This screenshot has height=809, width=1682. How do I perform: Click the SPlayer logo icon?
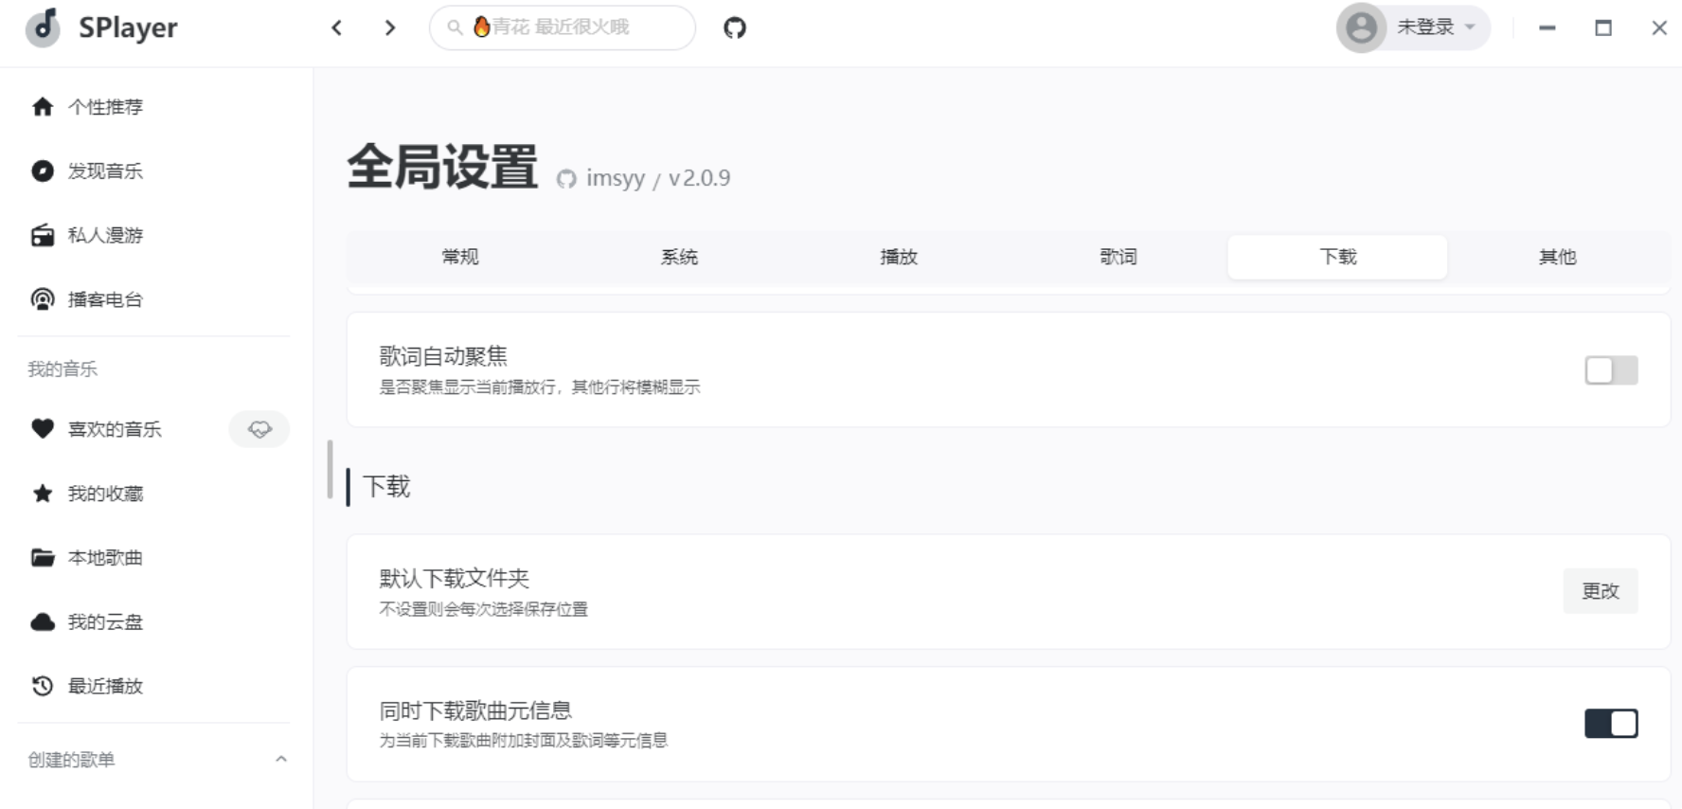tap(43, 27)
